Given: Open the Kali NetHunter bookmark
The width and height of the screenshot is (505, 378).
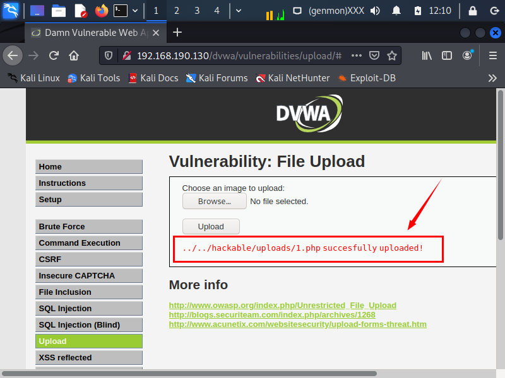Looking at the screenshot, I should coord(292,78).
